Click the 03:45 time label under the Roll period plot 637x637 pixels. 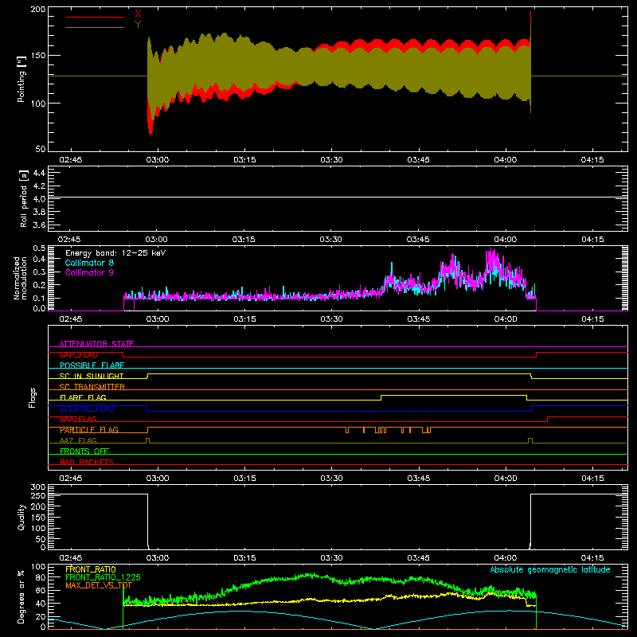pyautogui.click(x=418, y=240)
